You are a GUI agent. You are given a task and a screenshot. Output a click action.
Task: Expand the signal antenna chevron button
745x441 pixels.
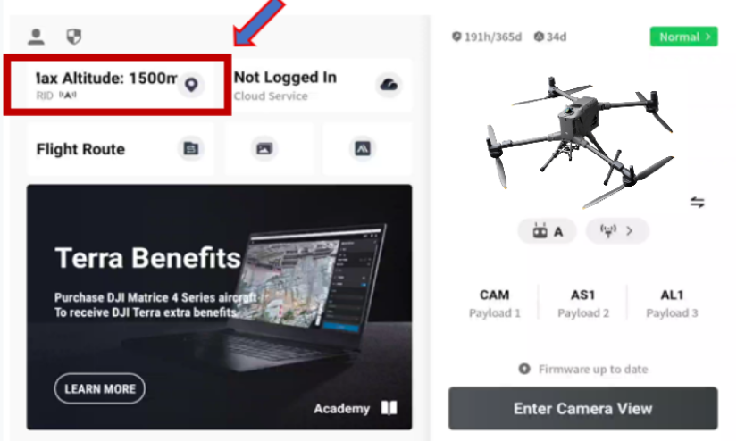(616, 231)
